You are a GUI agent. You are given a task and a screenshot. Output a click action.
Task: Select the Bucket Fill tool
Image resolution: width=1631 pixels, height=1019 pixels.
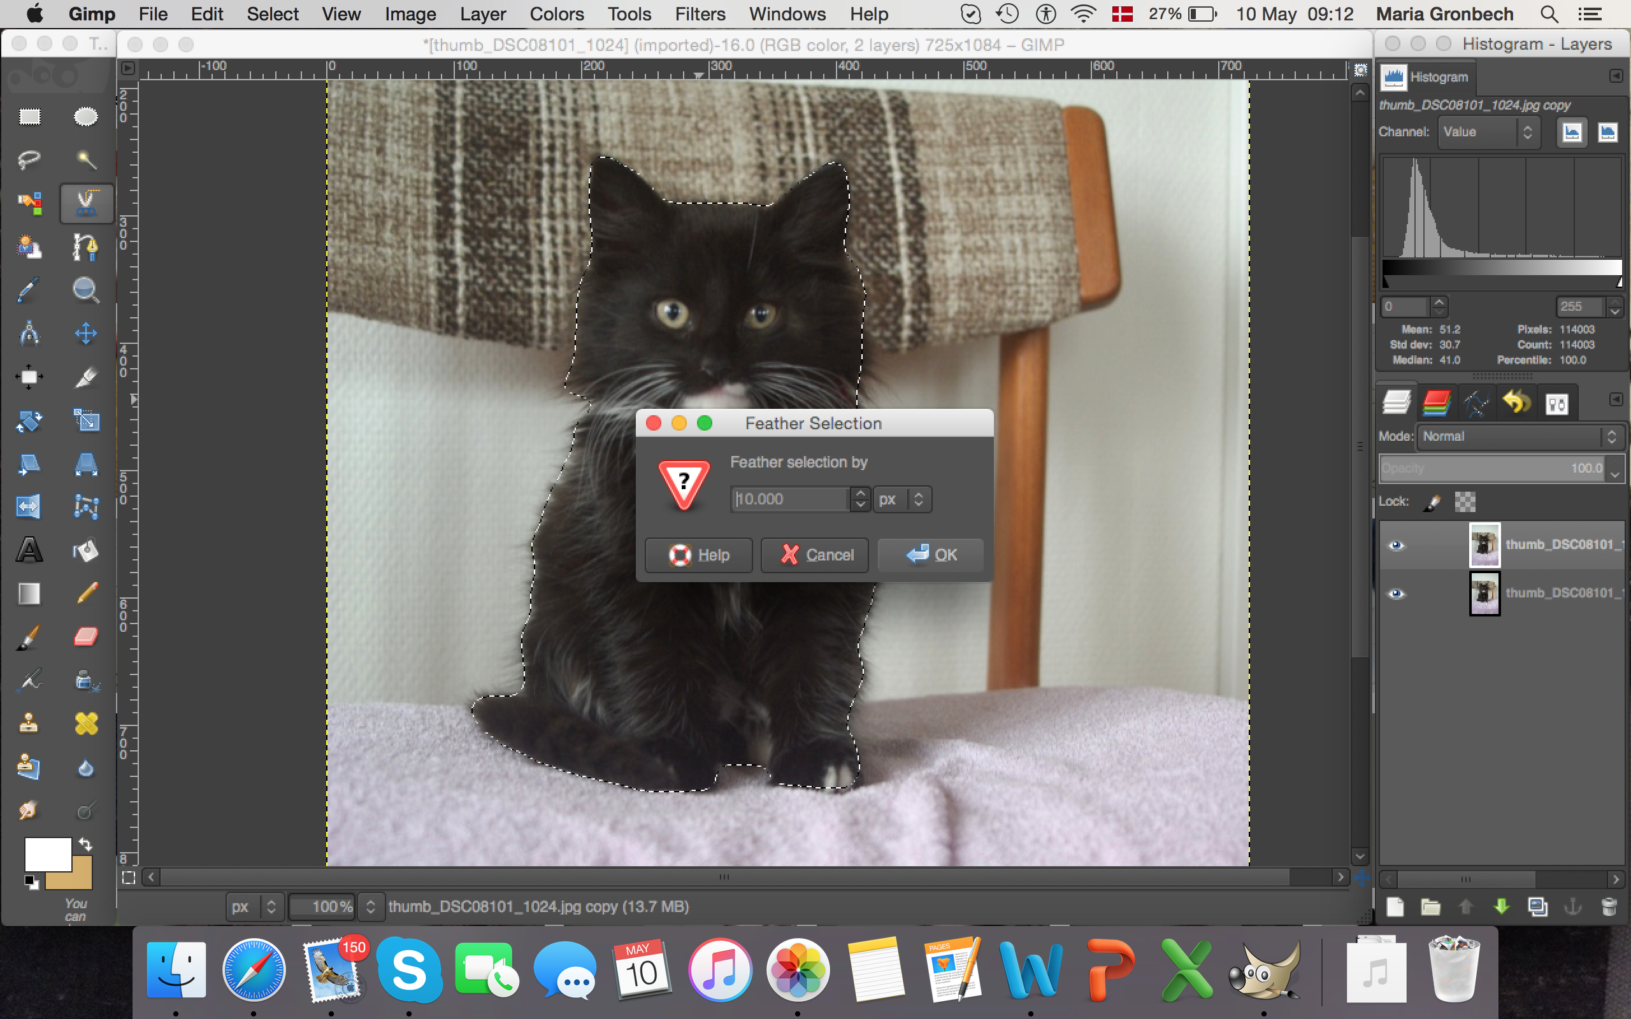pos(85,550)
